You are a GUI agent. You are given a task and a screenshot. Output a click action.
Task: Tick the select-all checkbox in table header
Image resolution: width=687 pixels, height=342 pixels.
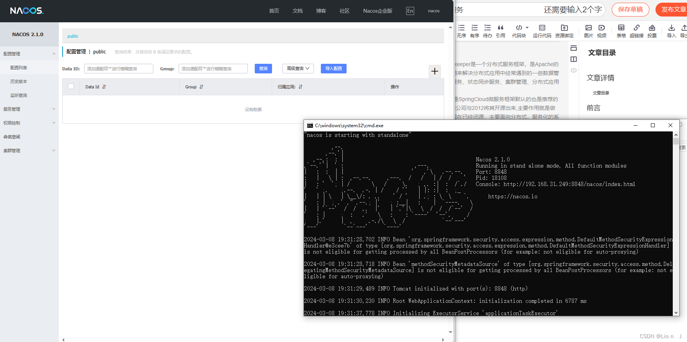click(71, 86)
